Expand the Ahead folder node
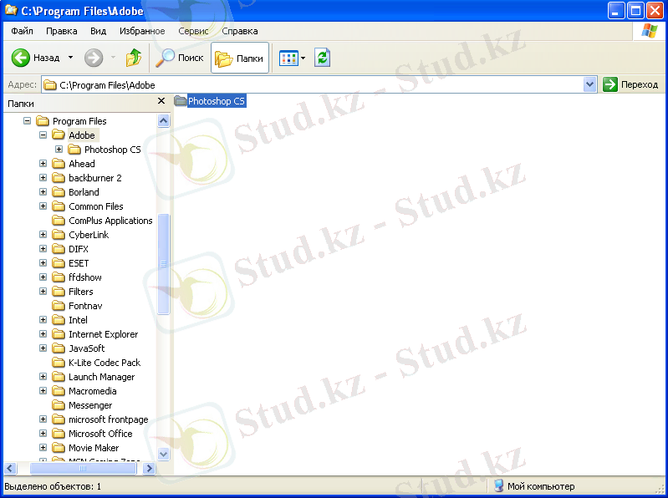Screen dimensions: 668x498 coord(43,164)
